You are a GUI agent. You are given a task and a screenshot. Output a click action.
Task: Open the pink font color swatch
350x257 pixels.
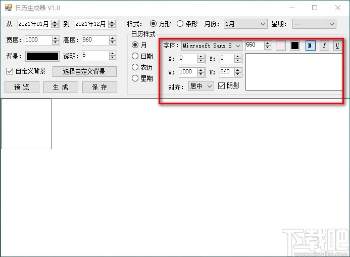coord(281,46)
